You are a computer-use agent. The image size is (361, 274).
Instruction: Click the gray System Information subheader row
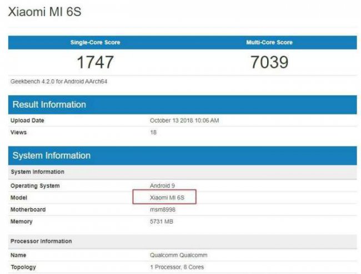[183, 172]
